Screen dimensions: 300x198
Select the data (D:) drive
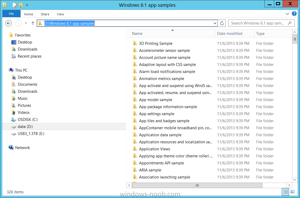pos(64,127)
